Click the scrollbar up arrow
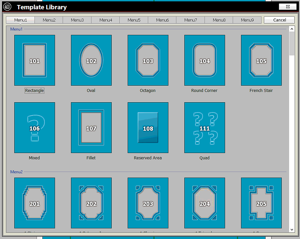Screen dimensions: 300x239 292,29
